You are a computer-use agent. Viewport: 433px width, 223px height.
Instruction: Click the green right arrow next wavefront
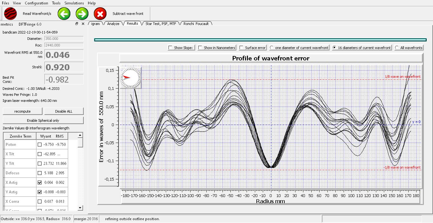coord(82,14)
